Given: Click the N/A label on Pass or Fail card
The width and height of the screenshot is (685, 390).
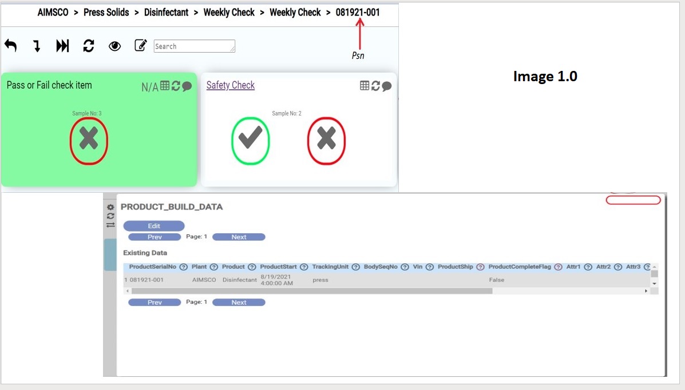Looking at the screenshot, I should [x=150, y=87].
